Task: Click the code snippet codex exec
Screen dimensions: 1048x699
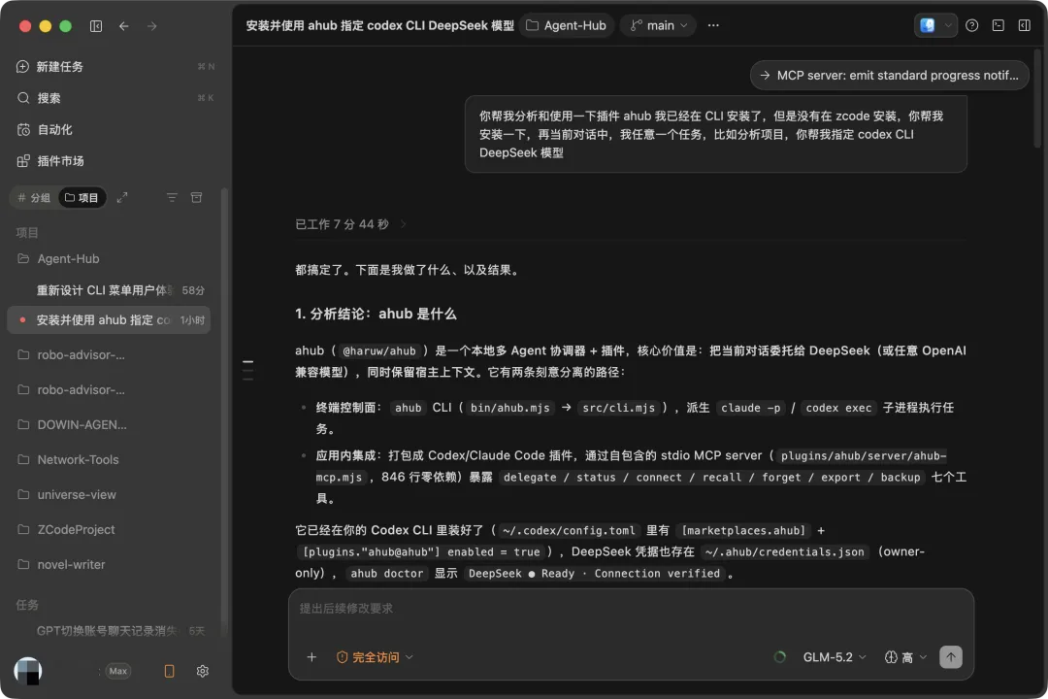Action: click(x=838, y=408)
